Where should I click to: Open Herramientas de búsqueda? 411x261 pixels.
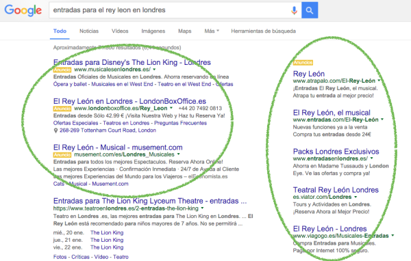[x=264, y=31]
